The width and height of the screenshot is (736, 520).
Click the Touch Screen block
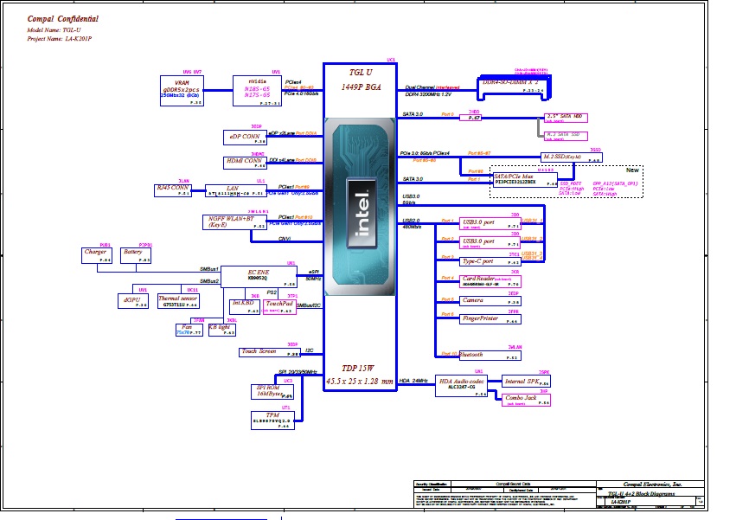270,352
